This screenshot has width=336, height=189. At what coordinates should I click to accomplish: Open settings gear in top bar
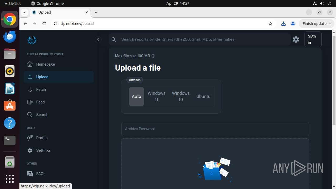tap(296, 39)
